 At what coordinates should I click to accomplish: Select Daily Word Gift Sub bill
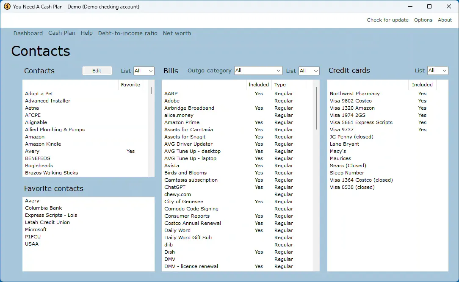(188, 238)
